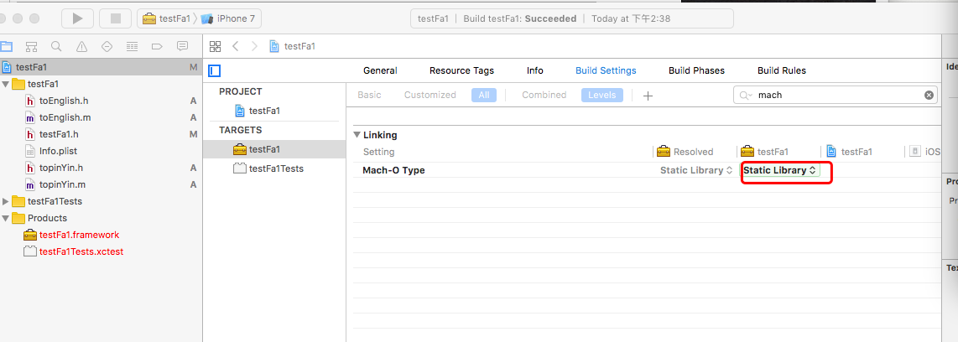Switch to Combined settings view
Viewport: 958px width, 342px height.
544,96
